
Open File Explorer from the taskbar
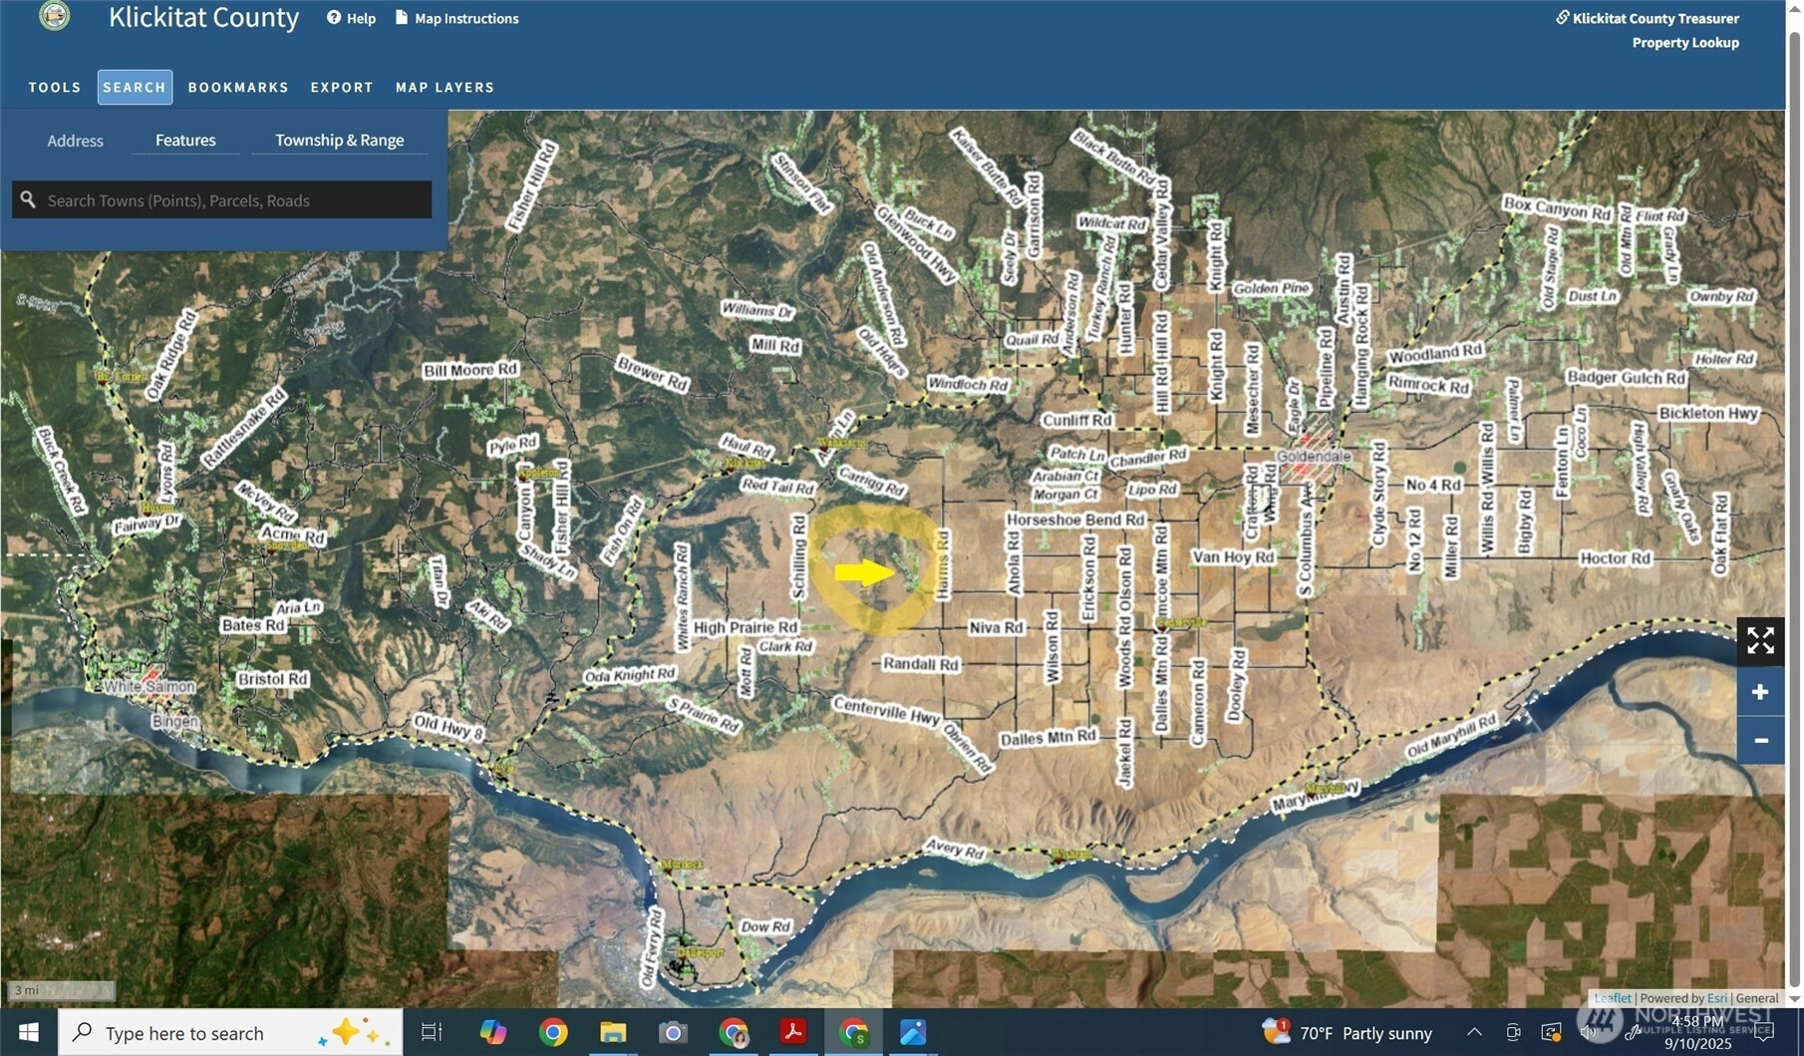pos(612,1032)
